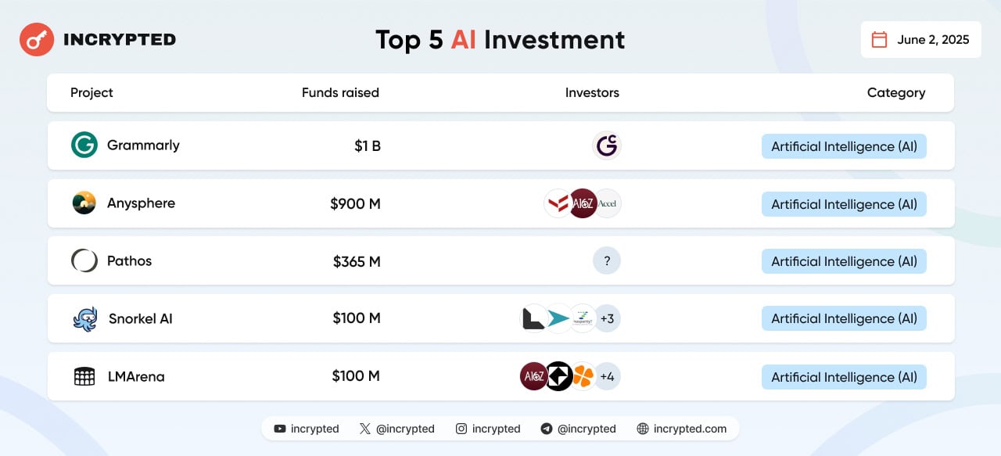The height and width of the screenshot is (456, 1001).
Task: Click the Grammarly project logo
Action: tap(84, 145)
